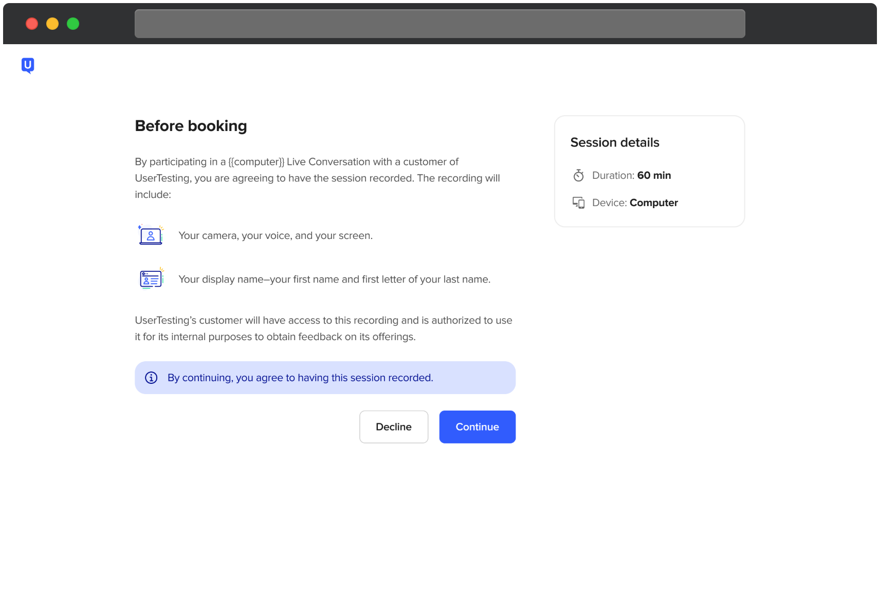Click the 'Session details' heading
The image size is (879, 594).
tap(614, 142)
